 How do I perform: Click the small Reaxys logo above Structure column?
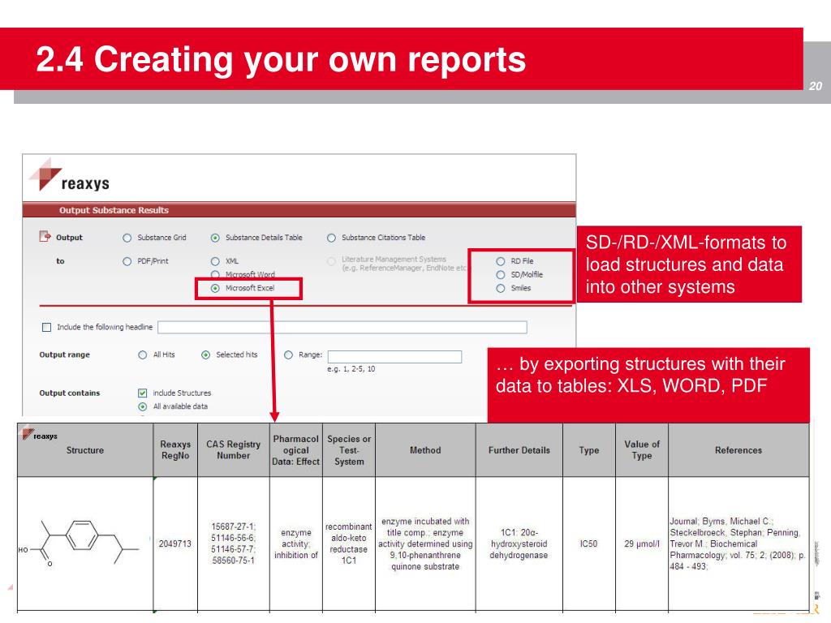pos(40,435)
